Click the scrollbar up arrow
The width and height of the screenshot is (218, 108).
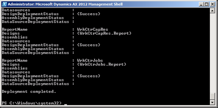[x=213, y=11]
